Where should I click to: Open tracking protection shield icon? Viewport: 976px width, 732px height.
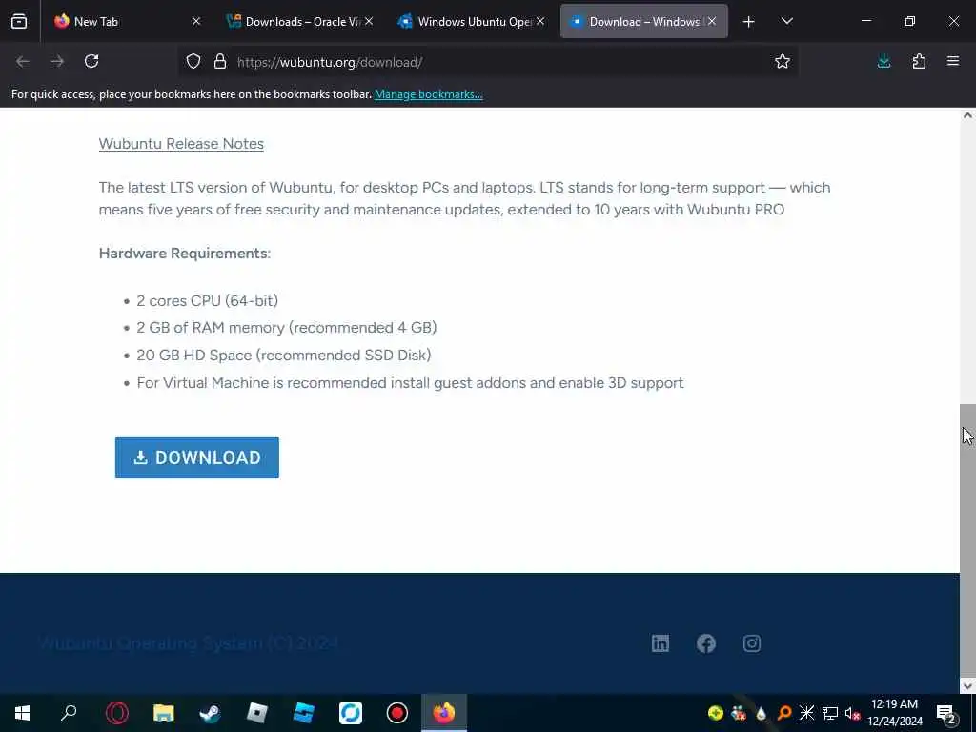(193, 62)
